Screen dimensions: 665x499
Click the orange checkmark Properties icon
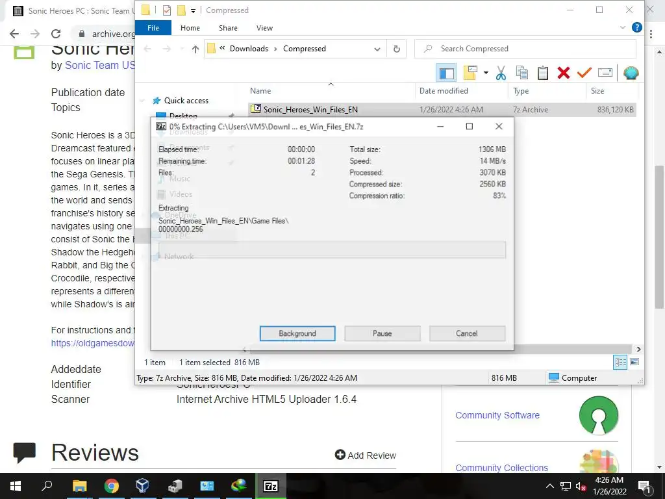[x=584, y=73]
